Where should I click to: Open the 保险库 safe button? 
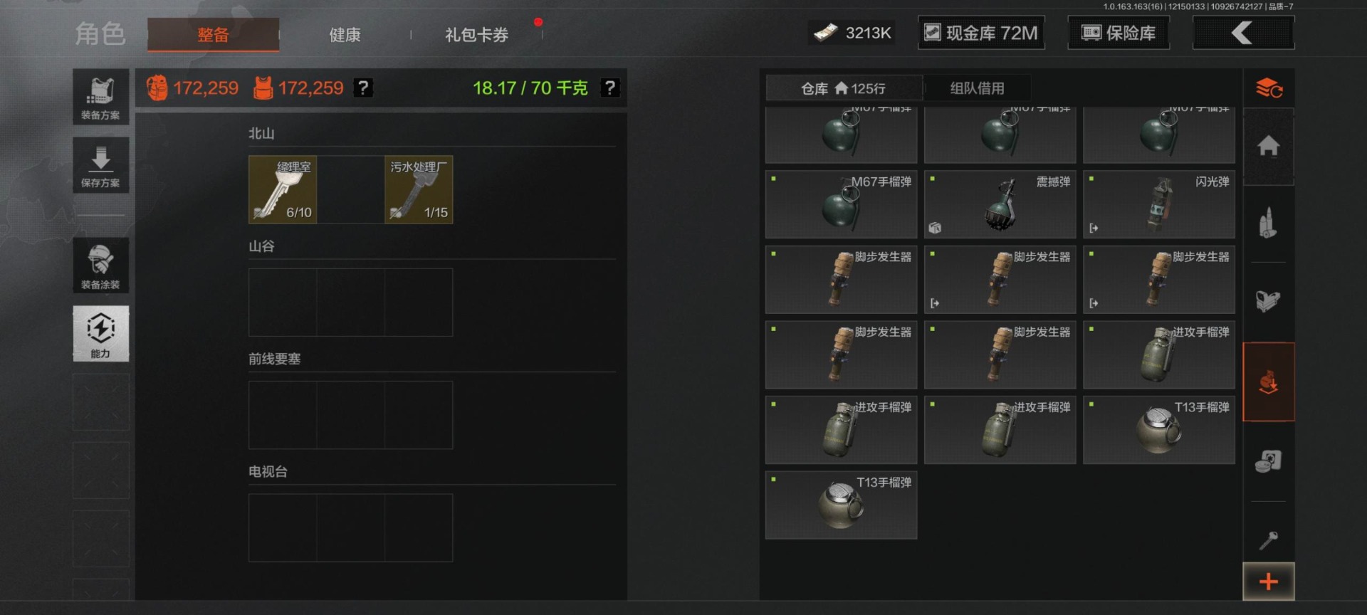(1119, 33)
